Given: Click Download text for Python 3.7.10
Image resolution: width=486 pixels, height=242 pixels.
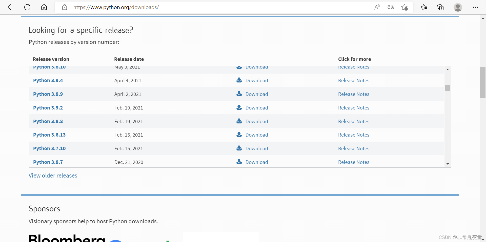Looking at the screenshot, I should pyautogui.click(x=257, y=148).
